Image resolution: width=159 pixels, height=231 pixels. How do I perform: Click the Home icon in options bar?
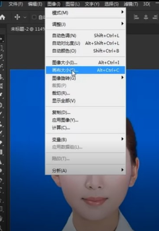(2, 17)
